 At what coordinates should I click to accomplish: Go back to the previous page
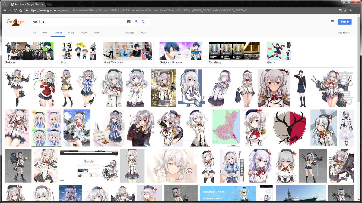click(x=5, y=10)
